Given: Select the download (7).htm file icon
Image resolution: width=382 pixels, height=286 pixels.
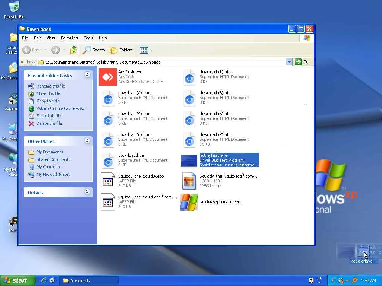Looking at the screenshot, I should pos(189,140).
